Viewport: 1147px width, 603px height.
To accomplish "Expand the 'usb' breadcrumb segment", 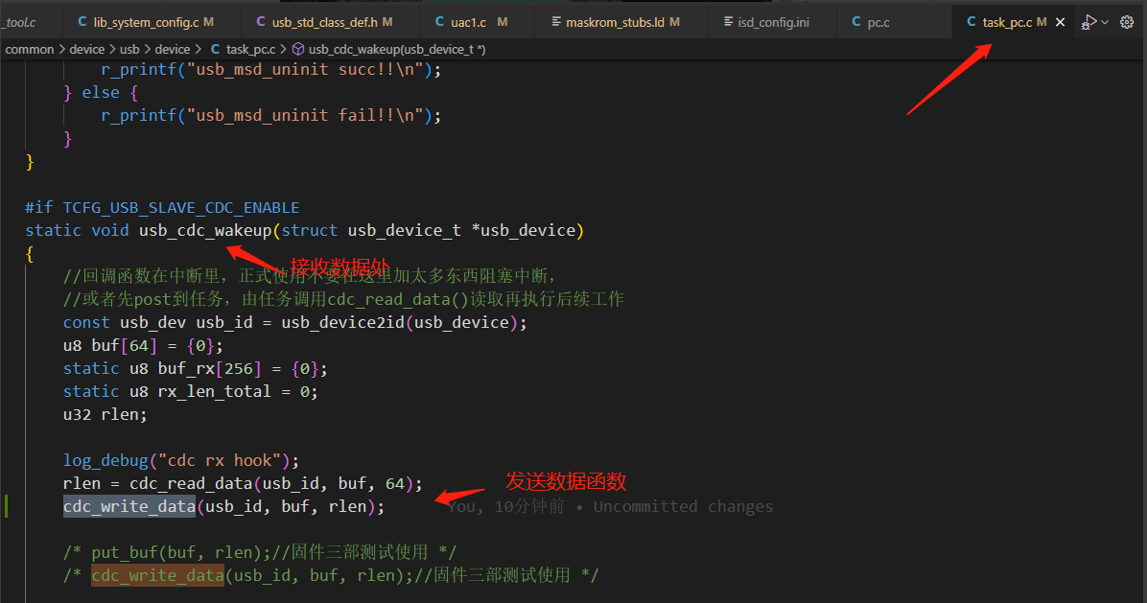I will pos(129,49).
